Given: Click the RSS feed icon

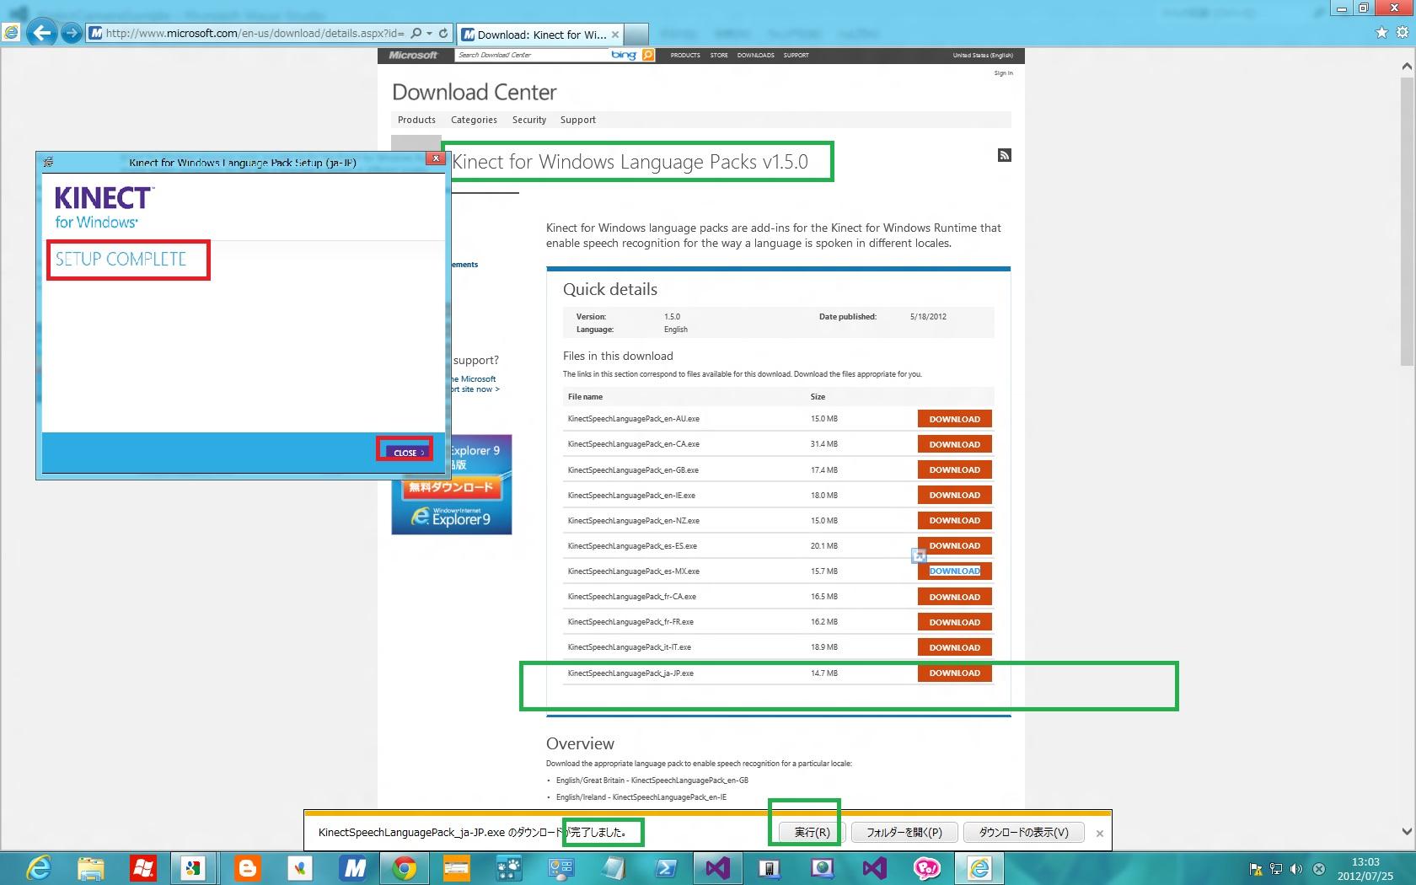Looking at the screenshot, I should click(x=1005, y=155).
